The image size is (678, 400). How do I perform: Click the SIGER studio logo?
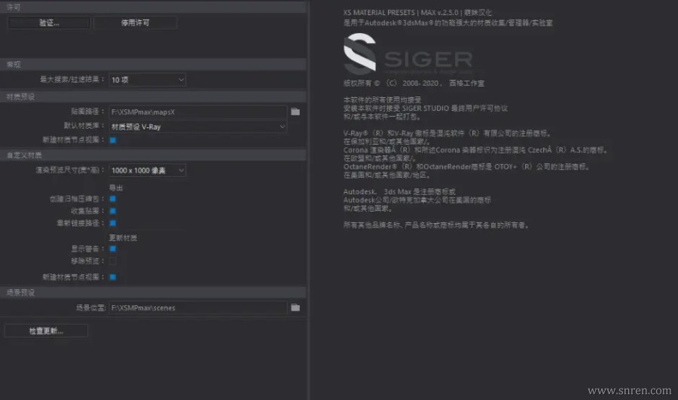pyautogui.click(x=408, y=55)
